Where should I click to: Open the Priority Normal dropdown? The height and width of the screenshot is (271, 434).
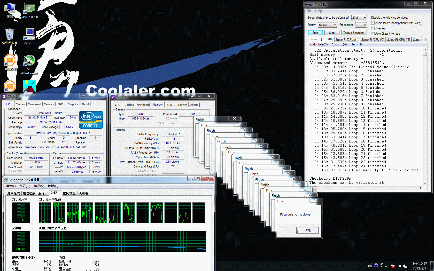[x=328, y=25]
